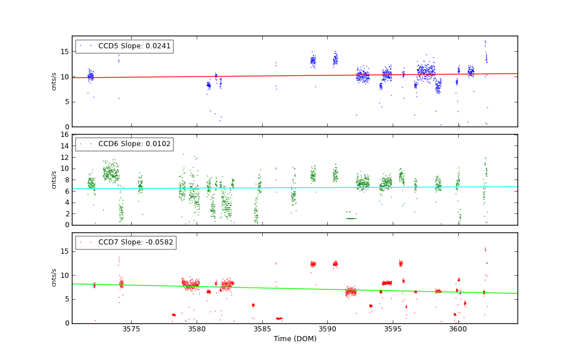Click the 16 y-axis tick in CCD6 plot
This screenshot has height=359, width=575.
pyautogui.click(x=65, y=135)
